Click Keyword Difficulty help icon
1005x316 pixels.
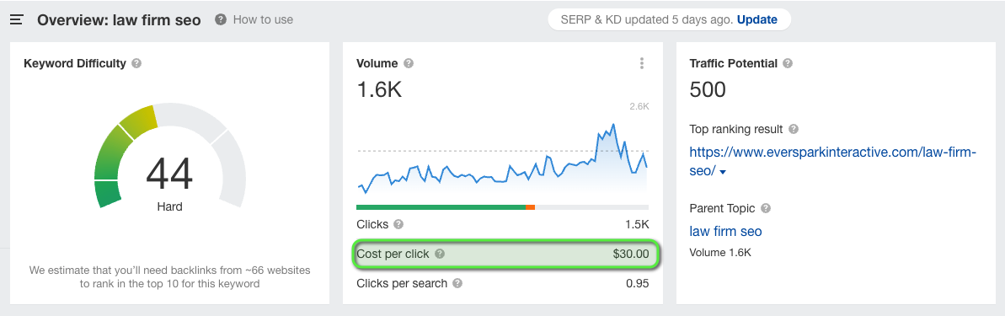(x=136, y=63)
